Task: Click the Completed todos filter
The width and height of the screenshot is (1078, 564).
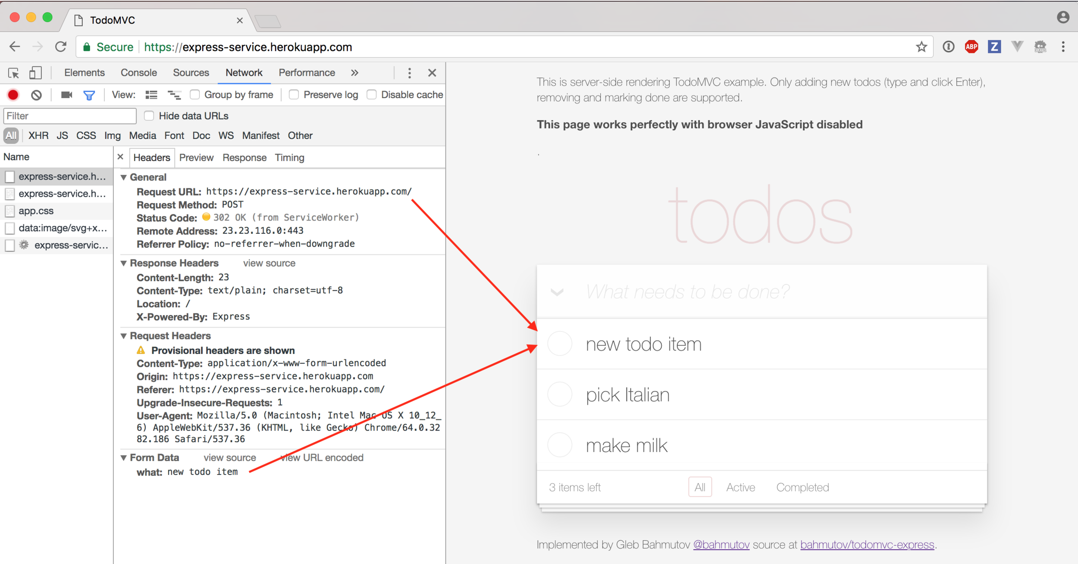Action: (802, 487)
